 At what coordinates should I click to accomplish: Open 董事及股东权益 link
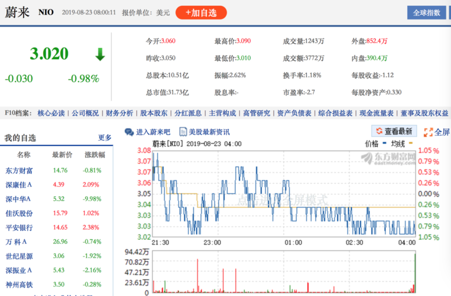(x=424, y=113)
